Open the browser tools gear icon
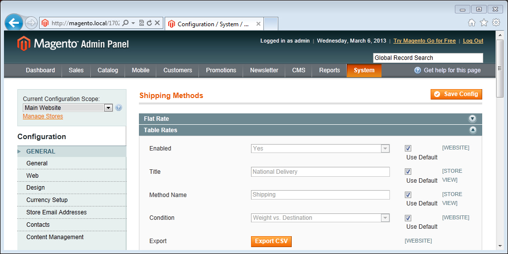The width and height of the screenshot is (508, 254). click(x=496, y=23)
